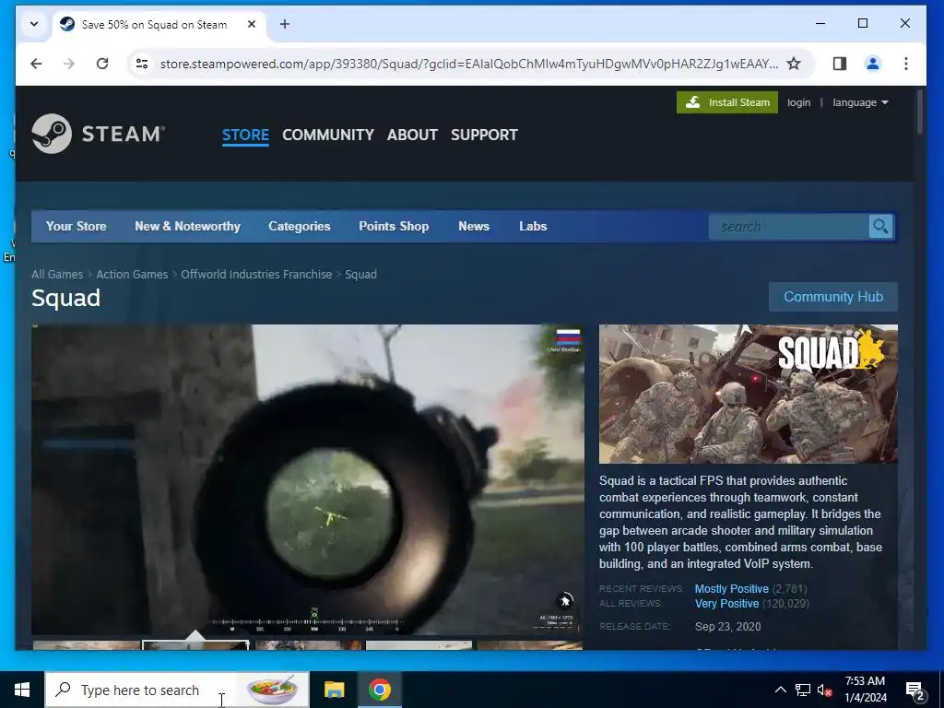Click the Squad header capsule image

(749, 395)
